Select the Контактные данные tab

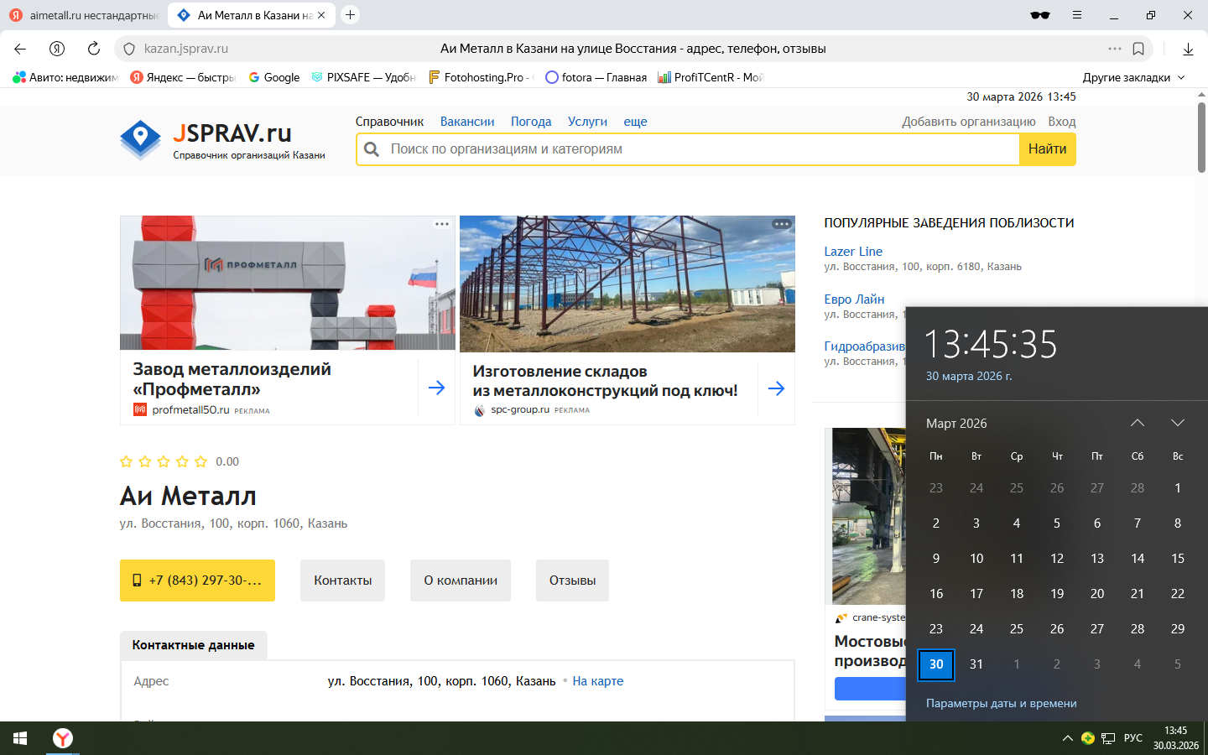(193, 645)
